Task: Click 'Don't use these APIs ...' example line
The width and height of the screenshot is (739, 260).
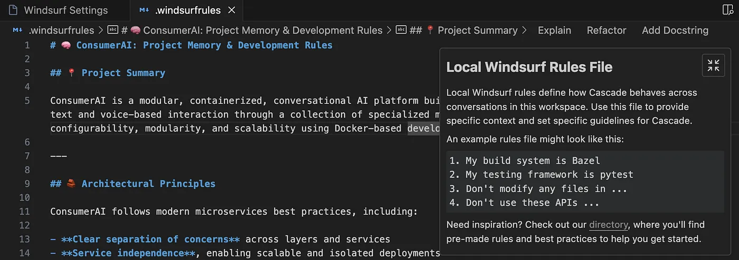Action: point(524,202)
